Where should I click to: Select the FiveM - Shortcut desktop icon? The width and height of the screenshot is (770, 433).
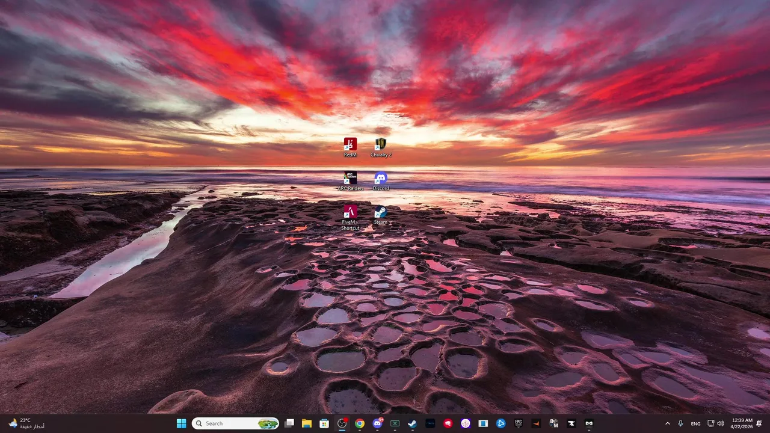pyautogui.click(x=350, y=217)
